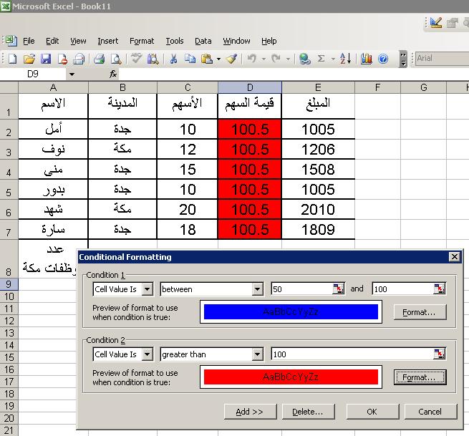Image resolution: width=469 pixels, height=436 pixels.
Task: Click the Condition 2 value field showing 100
Action: (x=352, y=354)
